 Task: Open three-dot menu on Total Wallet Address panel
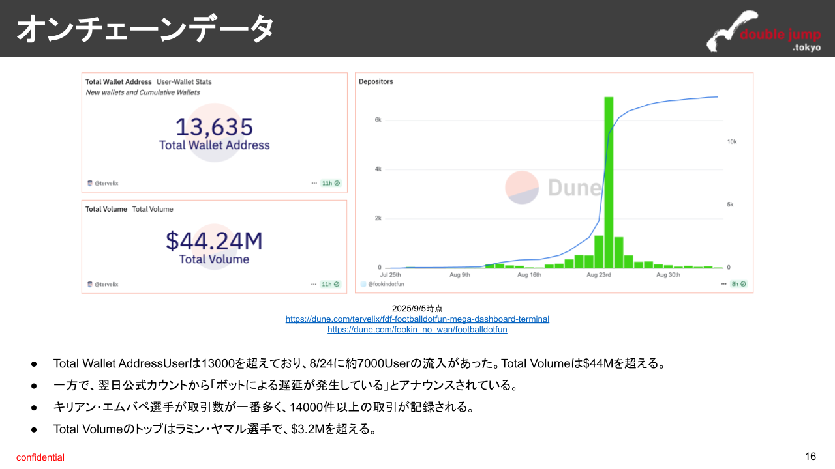(x=314, y=184)
